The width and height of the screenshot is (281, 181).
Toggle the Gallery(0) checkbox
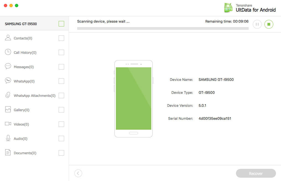click(61, 110)
